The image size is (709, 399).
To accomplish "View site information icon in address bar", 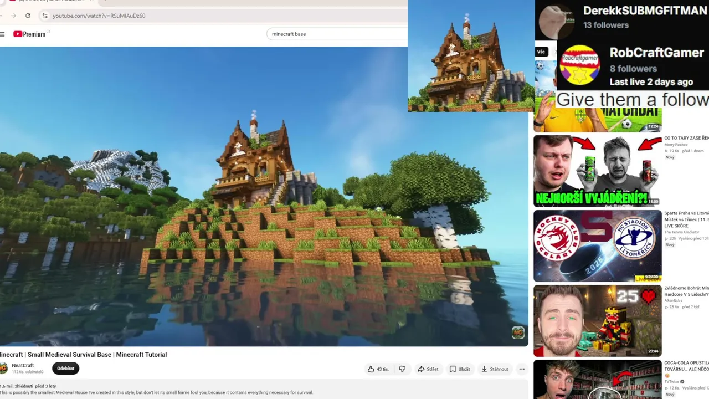I will click(45, 16).
